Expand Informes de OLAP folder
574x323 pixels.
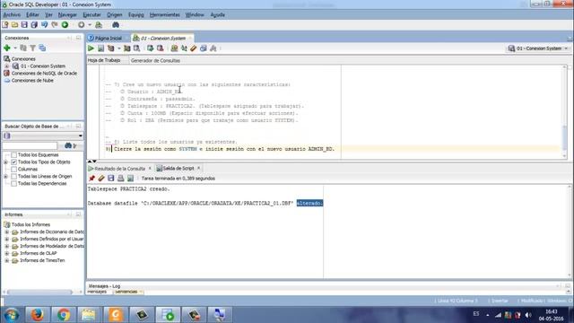tap(6, 253)
